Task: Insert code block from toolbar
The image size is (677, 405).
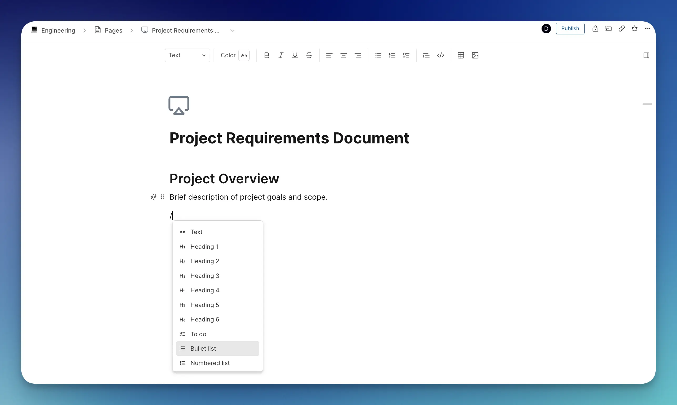Action: coord(441,55)
